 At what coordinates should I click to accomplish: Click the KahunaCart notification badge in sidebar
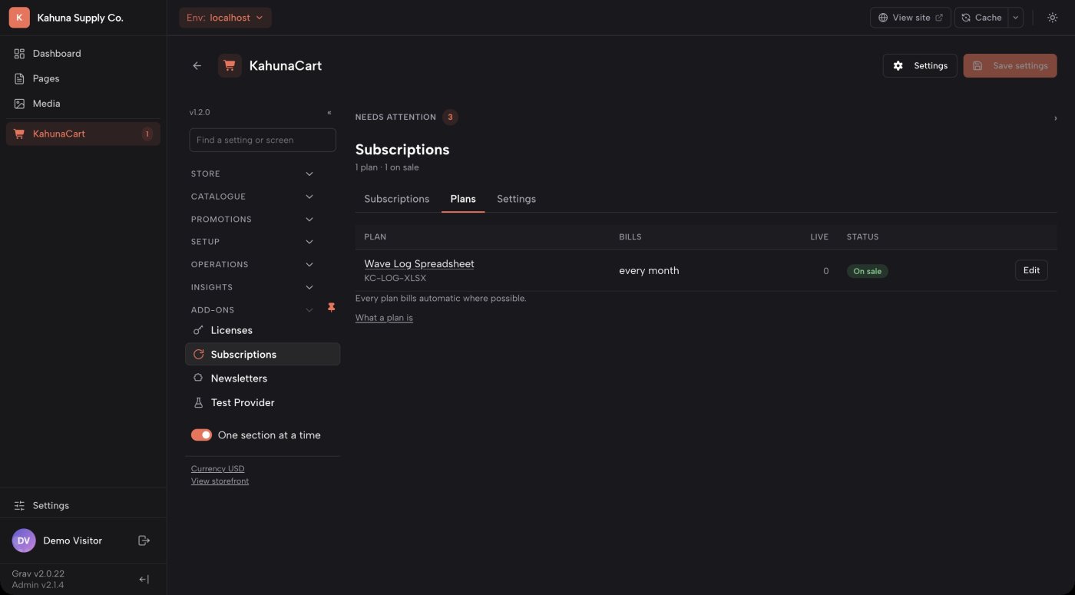(147, 134)
